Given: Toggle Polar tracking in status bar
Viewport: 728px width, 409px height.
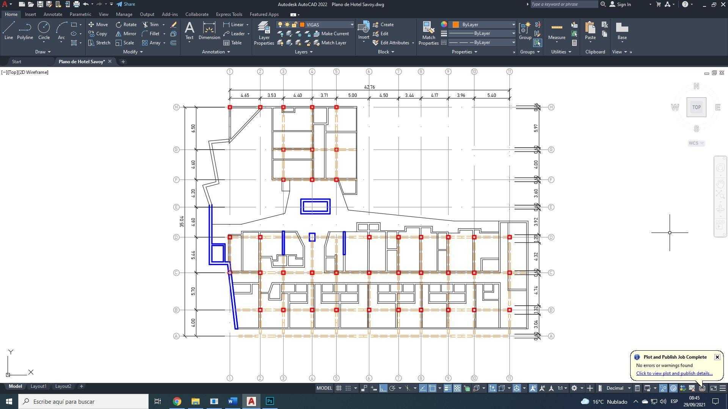Looking at the screenshot, I should point(392,388).
